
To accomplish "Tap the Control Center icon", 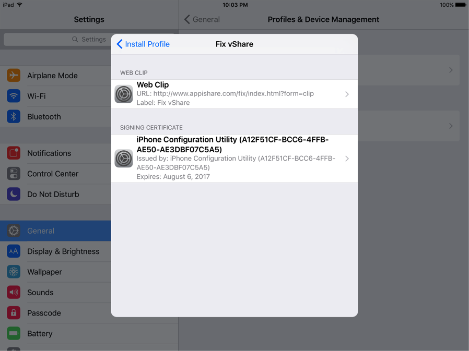I will (x=14, y=174).
